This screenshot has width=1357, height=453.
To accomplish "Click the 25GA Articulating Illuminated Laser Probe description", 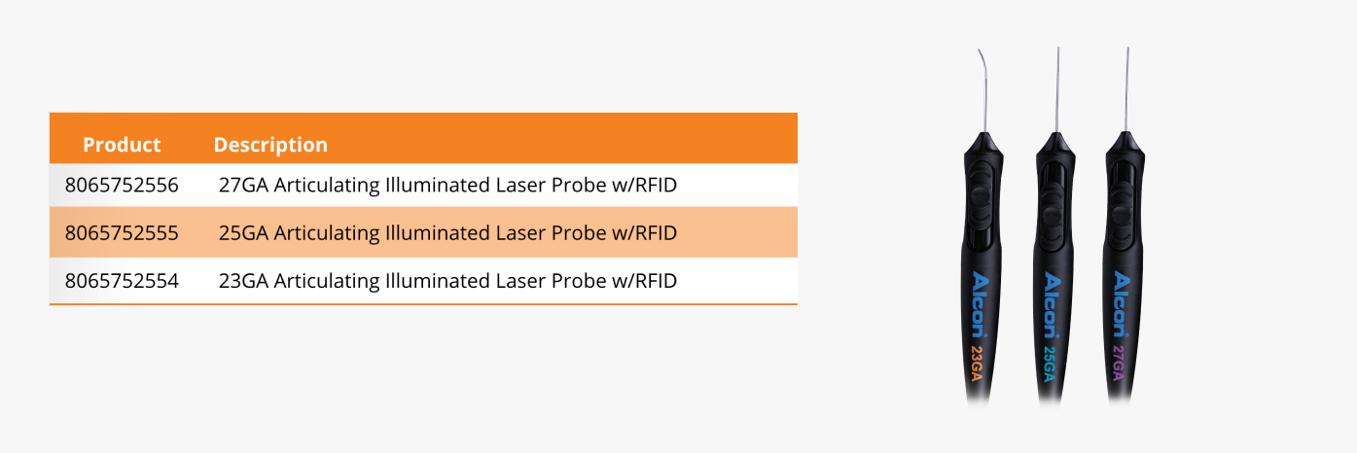I will [447, 233].
